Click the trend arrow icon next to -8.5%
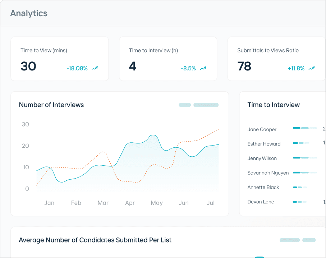Image resolution: width=326 pixels, height=258 pixels. coord(202,67)
